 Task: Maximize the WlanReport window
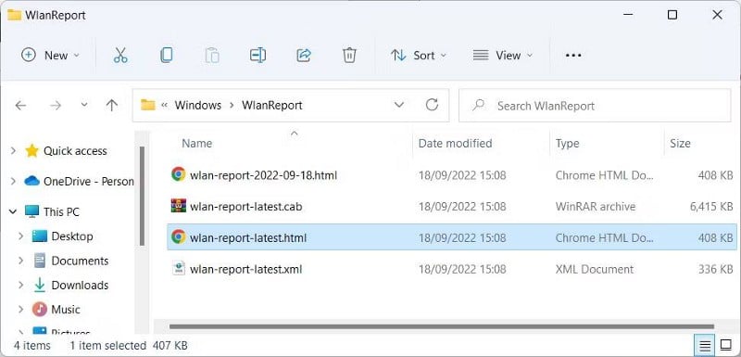pos(672,15)
